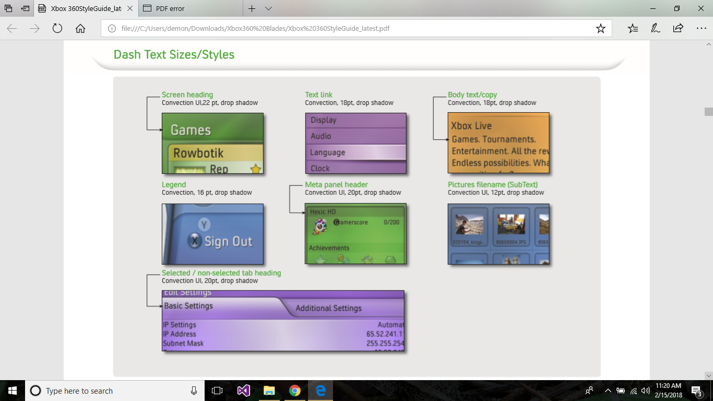Click the Convection, 16 pt caption
Viewport: 713px width, 401px height.
pos(207,193)
